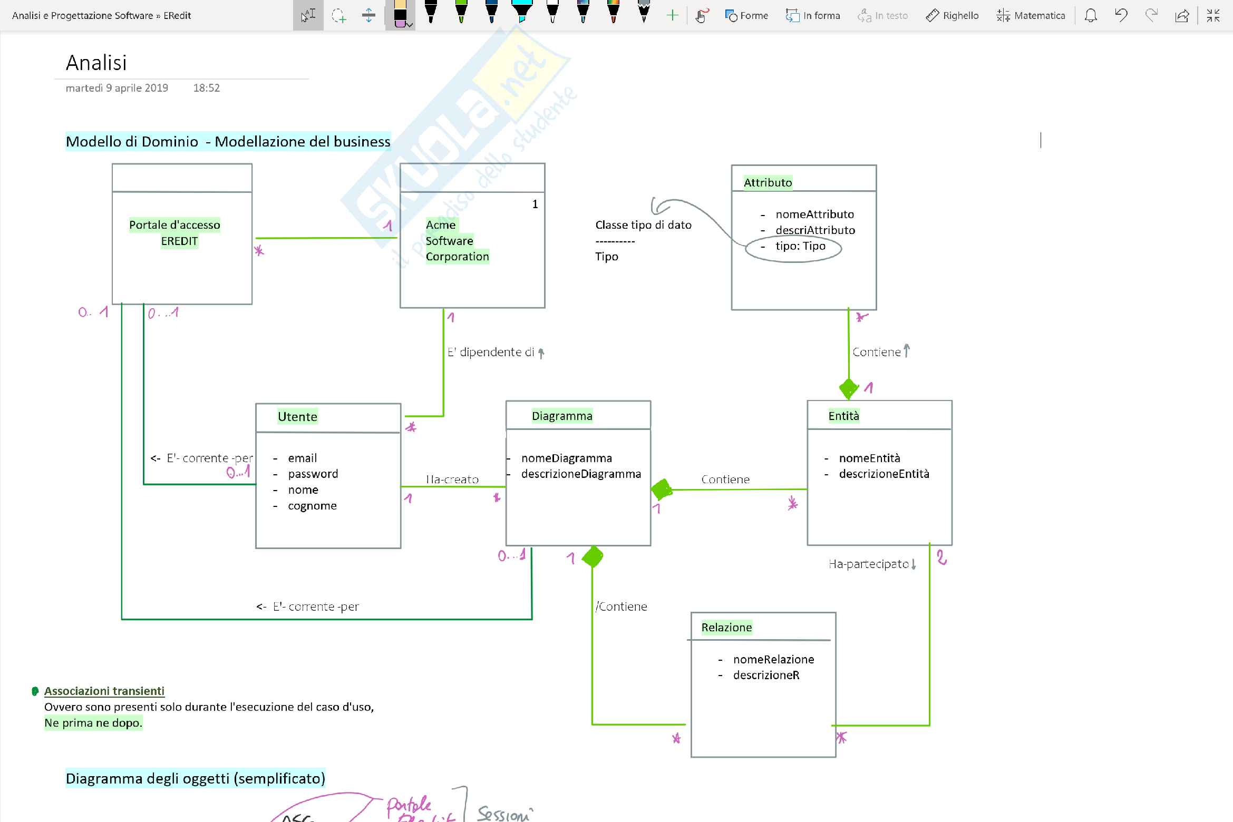Pick the galaxy-effect pen
Viewport: 1233px width, 822px height.
(x=583, y=12)
